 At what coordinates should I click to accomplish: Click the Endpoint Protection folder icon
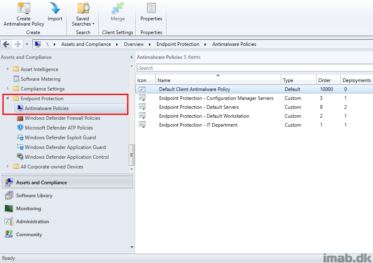coord(16,98)
